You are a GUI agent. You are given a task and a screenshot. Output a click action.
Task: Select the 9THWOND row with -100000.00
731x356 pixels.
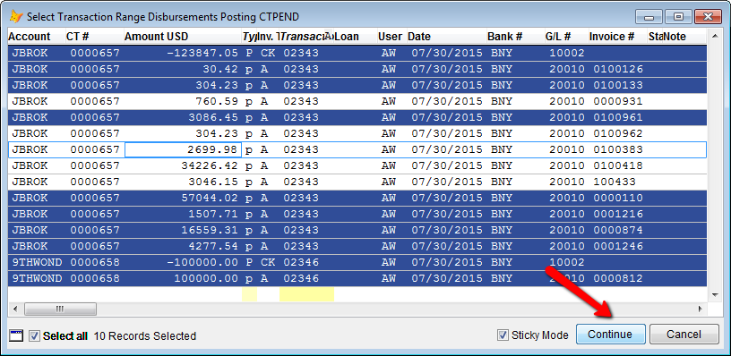point(357,262)
